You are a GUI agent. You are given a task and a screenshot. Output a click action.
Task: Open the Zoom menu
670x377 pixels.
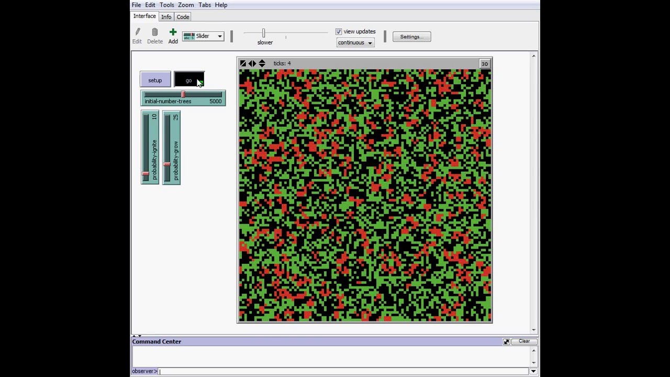pyautogui.click(x=186, y=5)
